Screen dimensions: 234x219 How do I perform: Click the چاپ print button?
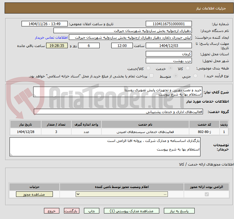pos(92,211)
